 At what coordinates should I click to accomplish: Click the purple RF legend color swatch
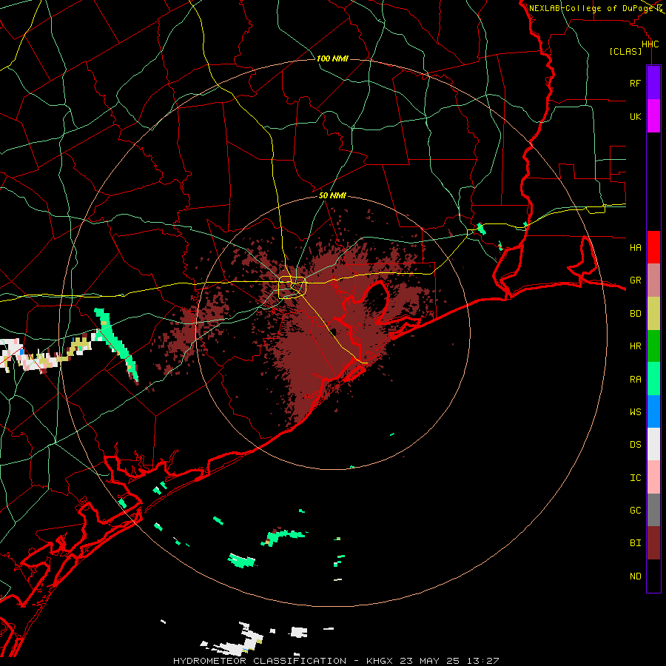[653, 83]
